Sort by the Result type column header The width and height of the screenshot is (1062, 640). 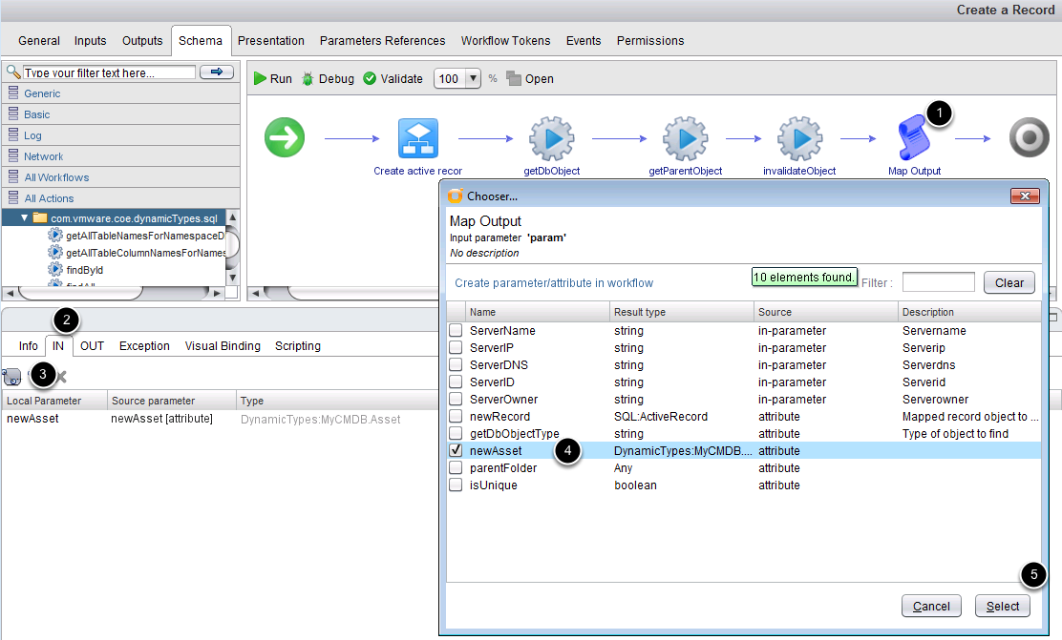click(681, 312)
